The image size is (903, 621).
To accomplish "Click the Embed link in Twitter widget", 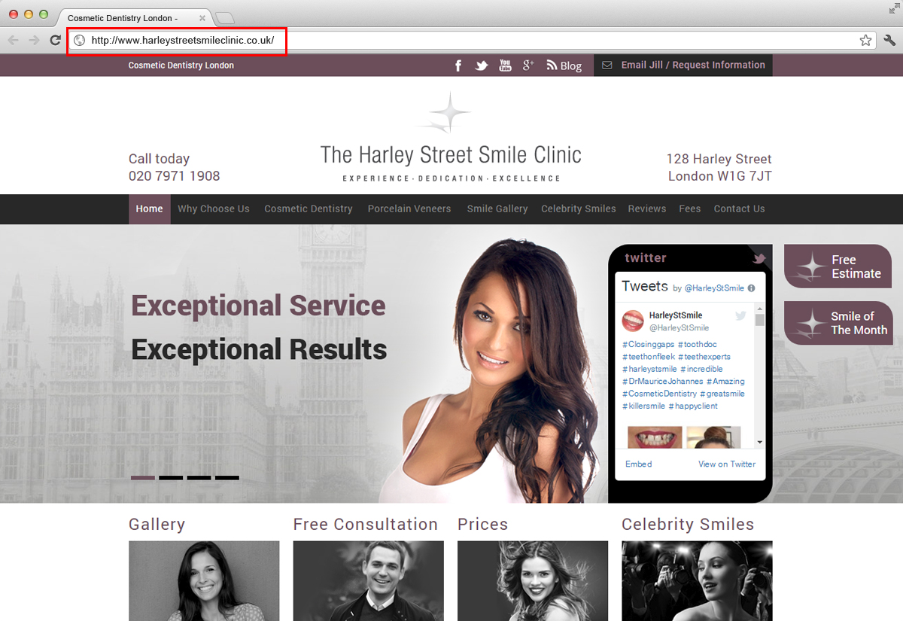I will click(639, 464).
